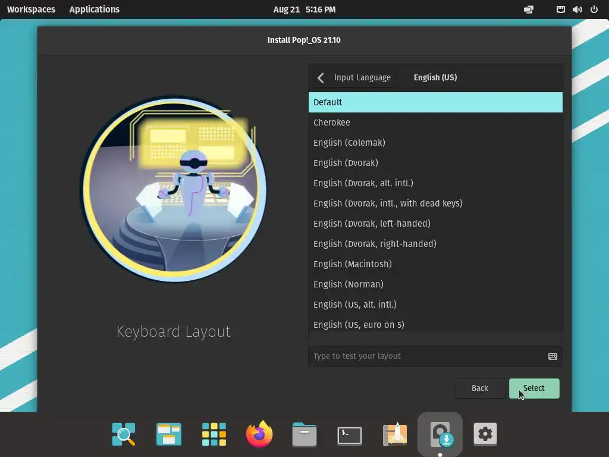Click the English (US) header label
The height and width of the screenshot is (457, 609).
[435, 78]
